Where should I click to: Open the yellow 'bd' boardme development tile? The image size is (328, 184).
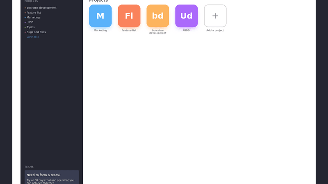[157, 16]
